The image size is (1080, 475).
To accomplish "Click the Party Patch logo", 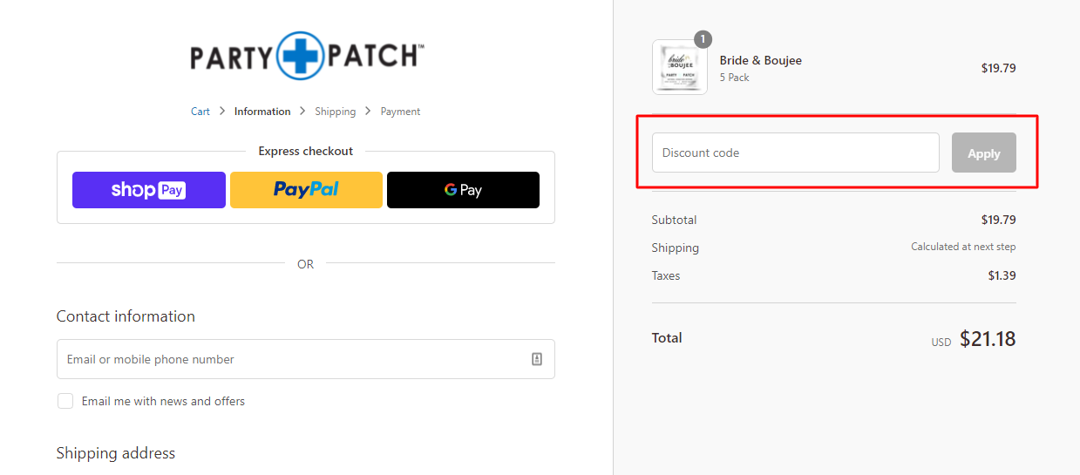I will [307, 56].
